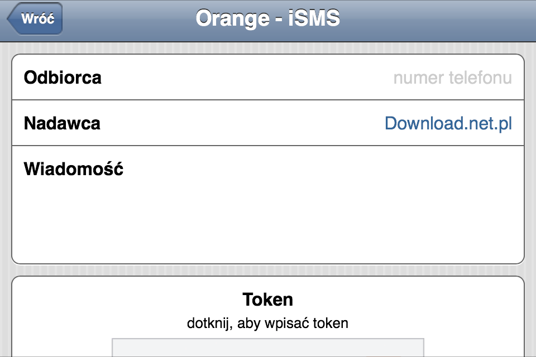536x357 pixels.
Task: Tap the striped background between the two cards
Action: (x=268, y=270)
